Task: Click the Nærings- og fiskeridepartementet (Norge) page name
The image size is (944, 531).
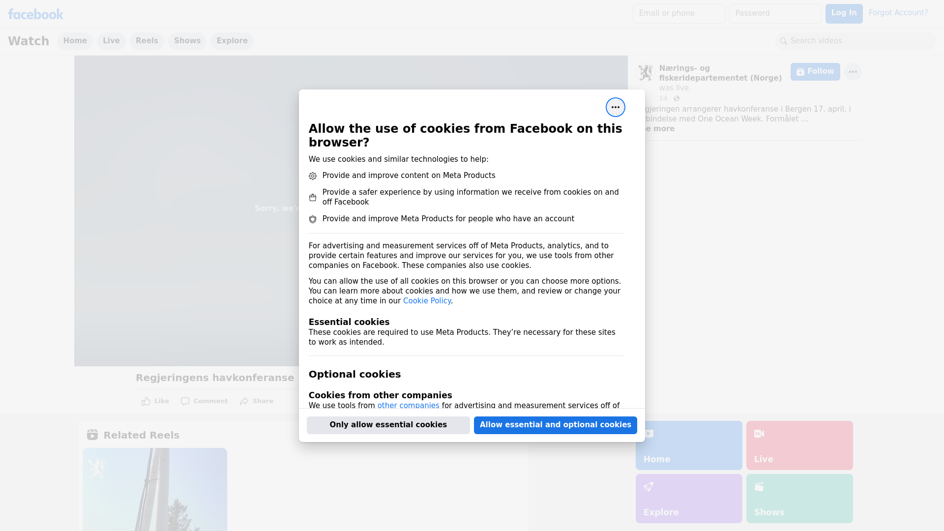Action: tap(720, 73)
